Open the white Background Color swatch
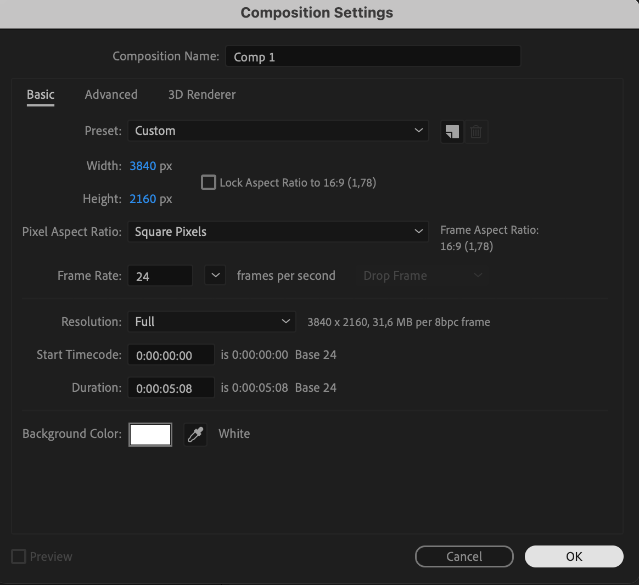Screen dimensions: 639x585 tap(150, 435)
